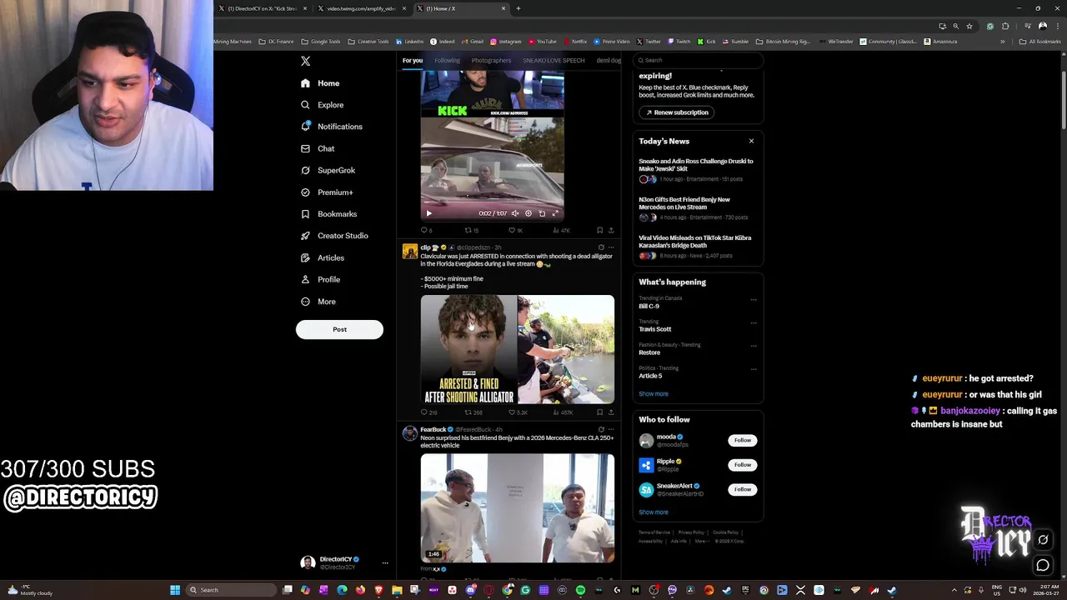Bookmark the Kick video post
This screenshot has height=600, width=1067.
[x=599, y=231]
